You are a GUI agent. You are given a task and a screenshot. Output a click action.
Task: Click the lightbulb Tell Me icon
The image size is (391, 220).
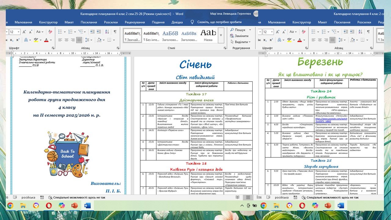click(192, 22)
